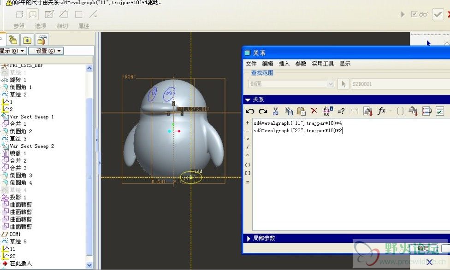450x270 pixels.
Task: Open 编辑 menu in relations dialog
Action: tap(268, 64)
